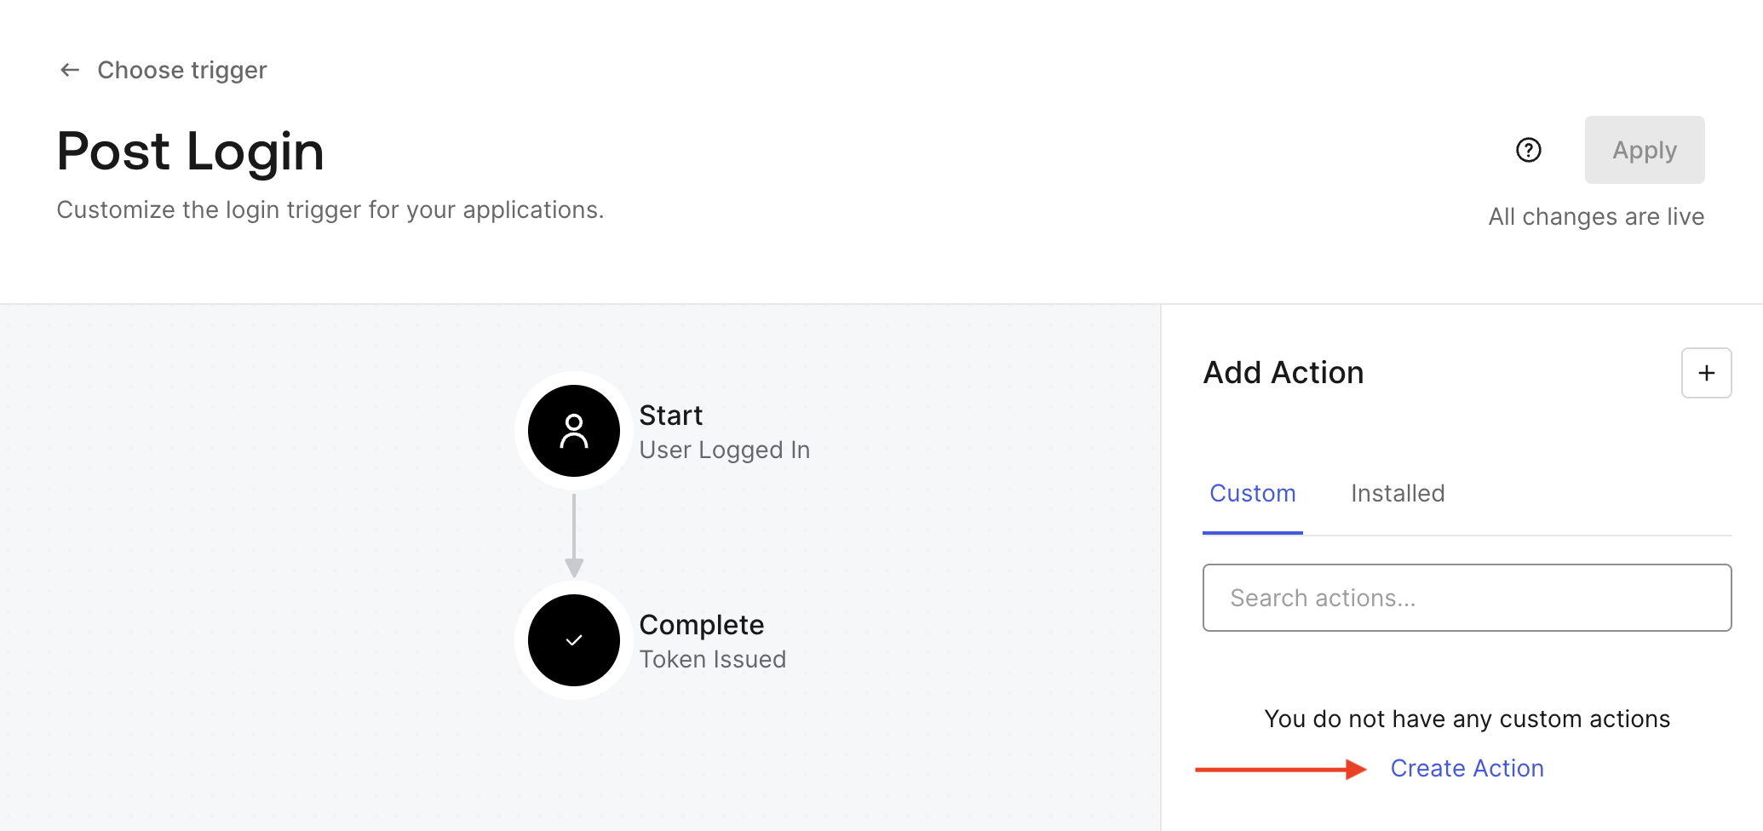1763x831 pixels.
Task: Open the help question mark icon
Action: click(x=1529, y=150)
